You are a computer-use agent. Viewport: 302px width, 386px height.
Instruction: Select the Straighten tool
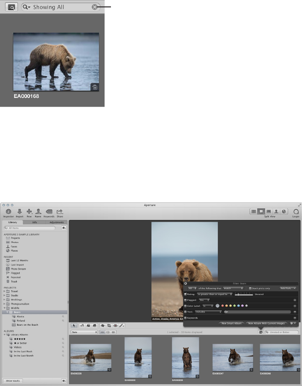point(103,325)
